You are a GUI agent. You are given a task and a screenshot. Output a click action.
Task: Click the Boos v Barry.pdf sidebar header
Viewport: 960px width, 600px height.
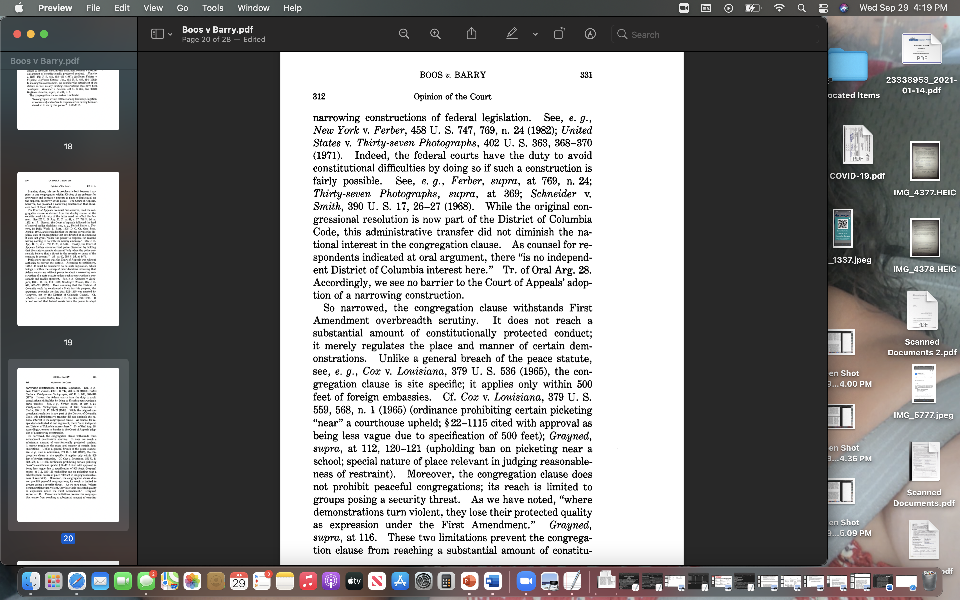(x=45, y=61)
